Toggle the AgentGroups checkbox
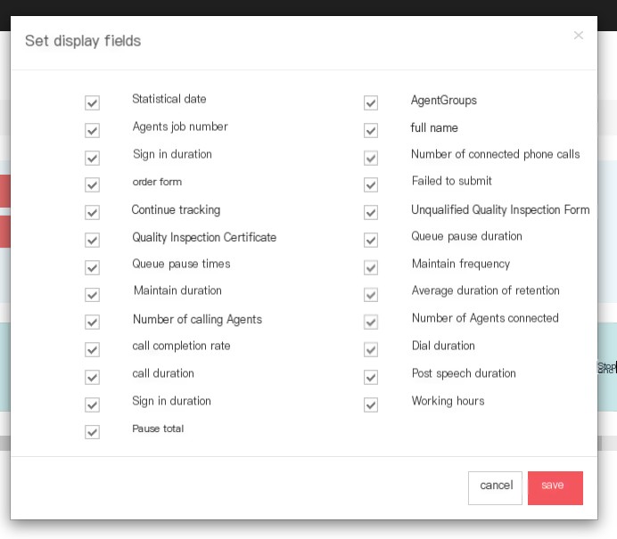Viewport: 617px width, 539px height. click(371, 103)
